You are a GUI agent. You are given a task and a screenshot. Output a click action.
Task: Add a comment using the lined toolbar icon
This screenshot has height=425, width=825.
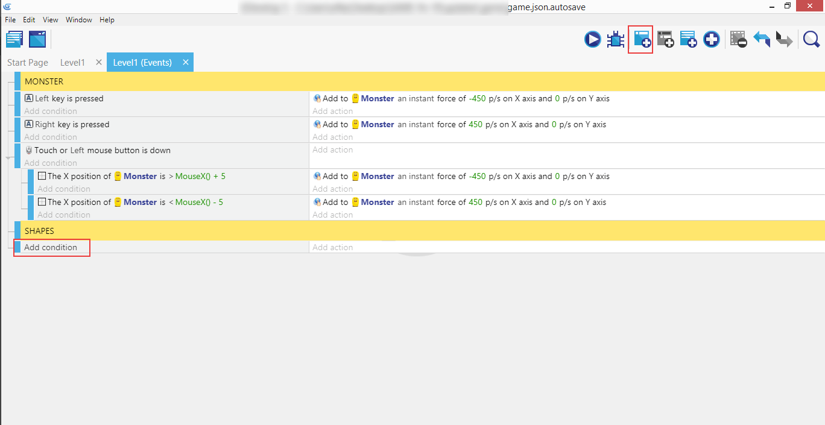688,40
